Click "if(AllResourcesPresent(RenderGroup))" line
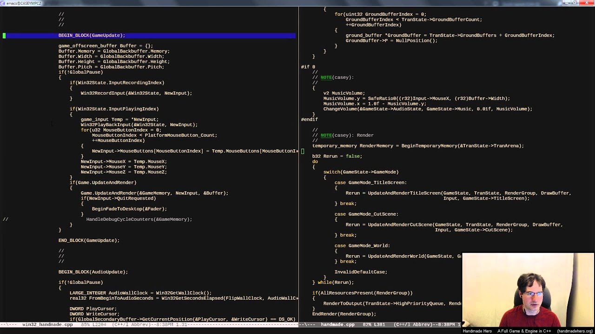Image resolution: width=595 pixels, height=334 pixels. [x=362, y=293]
